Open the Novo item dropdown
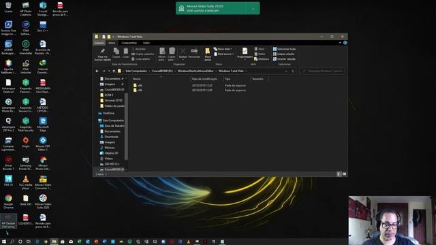The image size is (436, 245). (x=223, y=49)
